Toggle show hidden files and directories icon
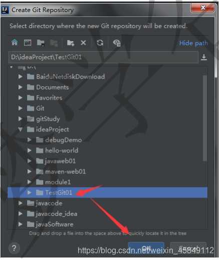This screenshot has height=260, width=219. pyautogui.click(x=117, y=43)
